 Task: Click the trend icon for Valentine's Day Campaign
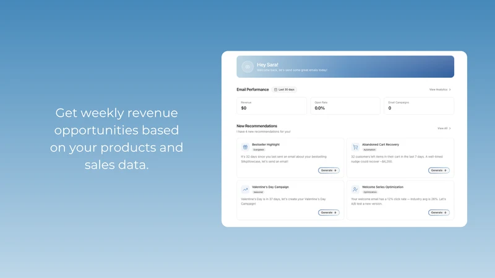(x=245, y=190)
